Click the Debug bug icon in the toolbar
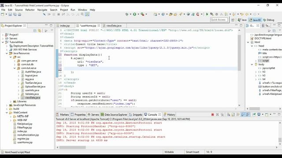 127,14
